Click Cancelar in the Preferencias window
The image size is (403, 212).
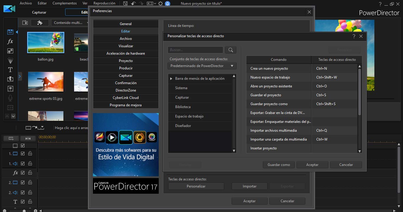(x=287, y=201)
